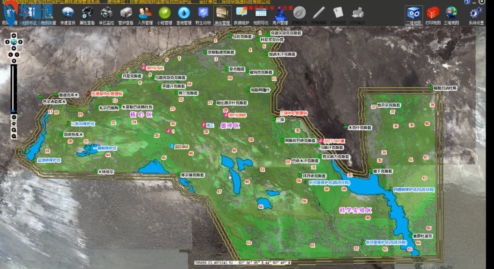The height and width of the screenshot is (269, 494).
Task: Open 病虫管理 medical bag tool
Action: (222, 13)
